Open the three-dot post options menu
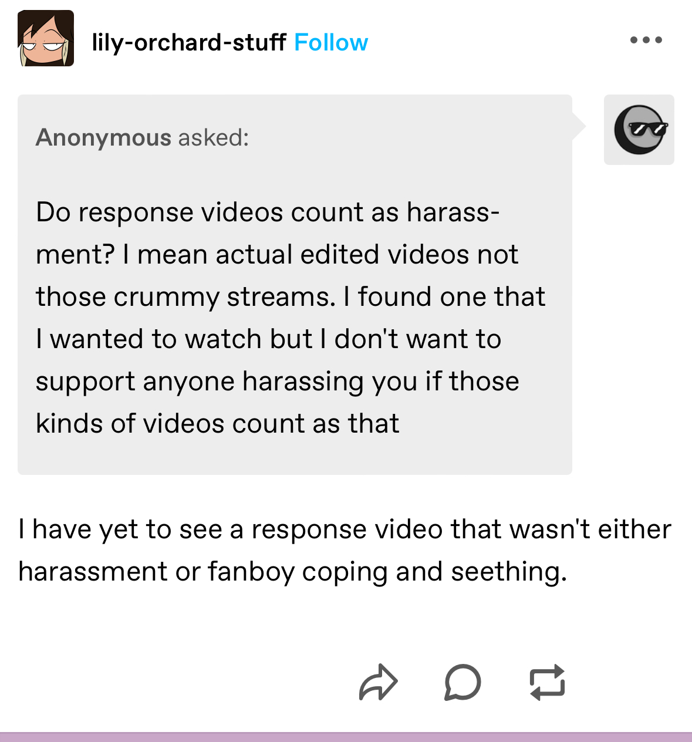The image size is (692, 742). pyautogui.click(x=646, y=40)
